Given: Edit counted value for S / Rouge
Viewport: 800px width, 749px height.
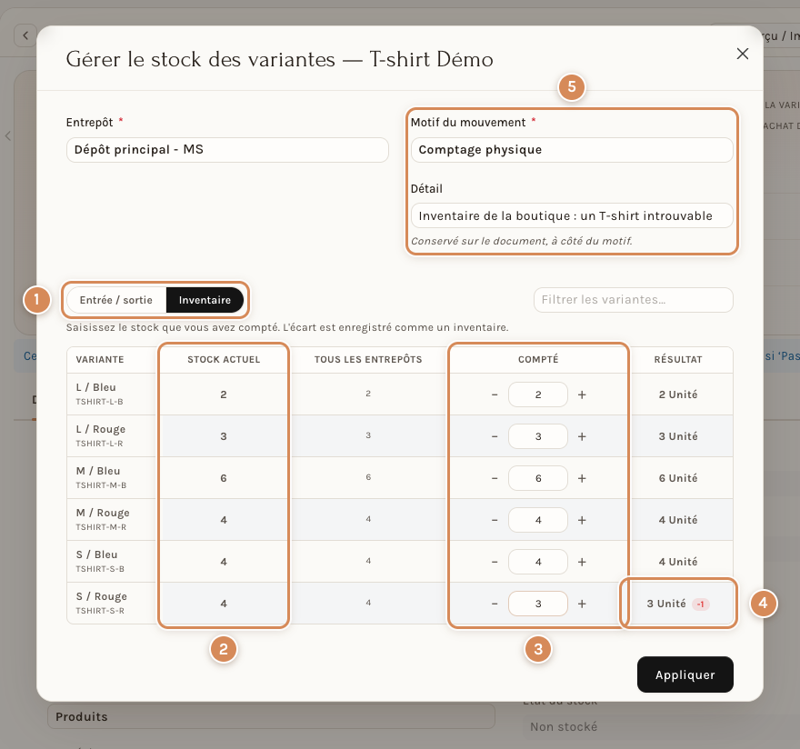Looking at the screenshot, I should click(x=538, y=604).
